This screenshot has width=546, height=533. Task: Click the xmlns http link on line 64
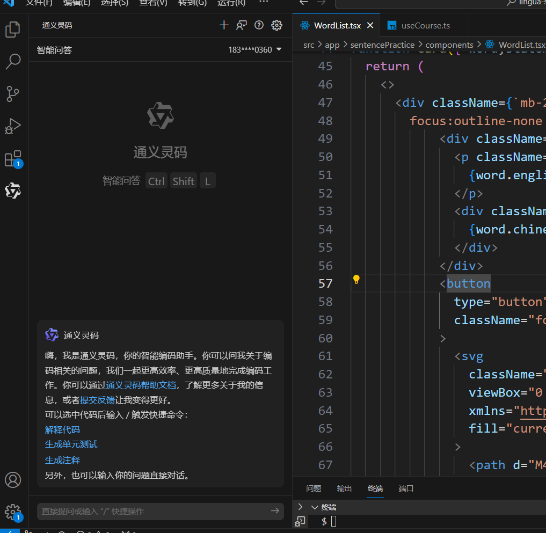(533, 411)
